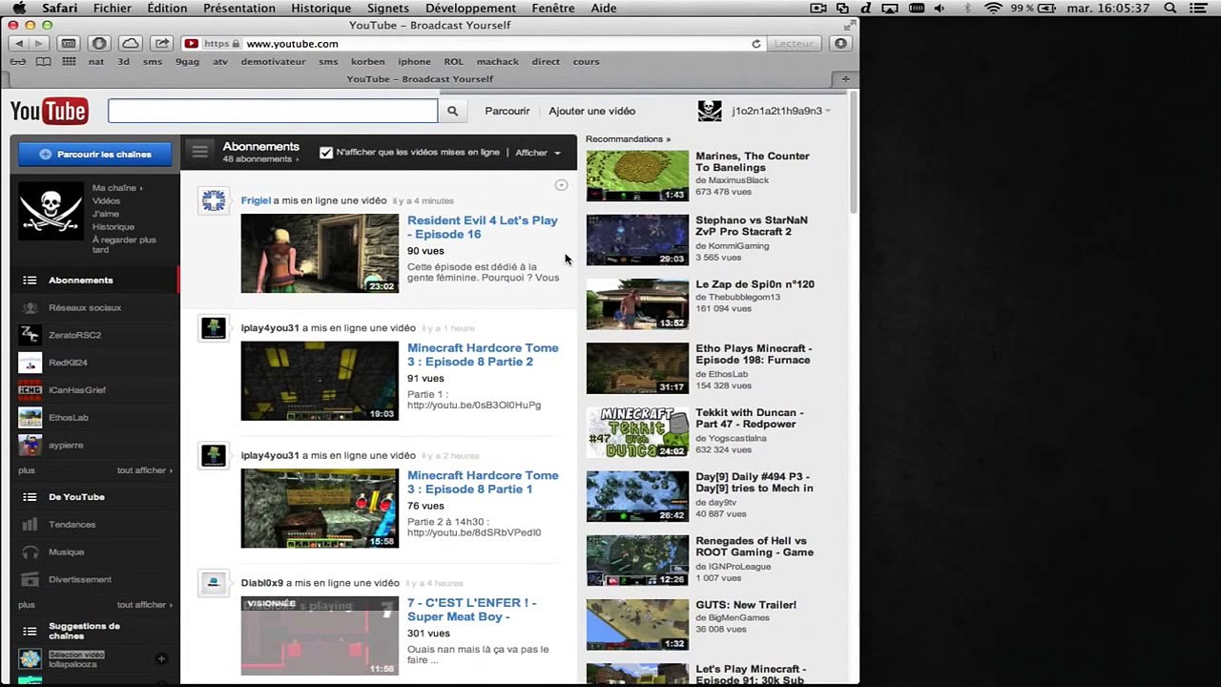Open the Signets menu
The height and width of the screenshot is (687, 1221).
(x=388, y=9)
